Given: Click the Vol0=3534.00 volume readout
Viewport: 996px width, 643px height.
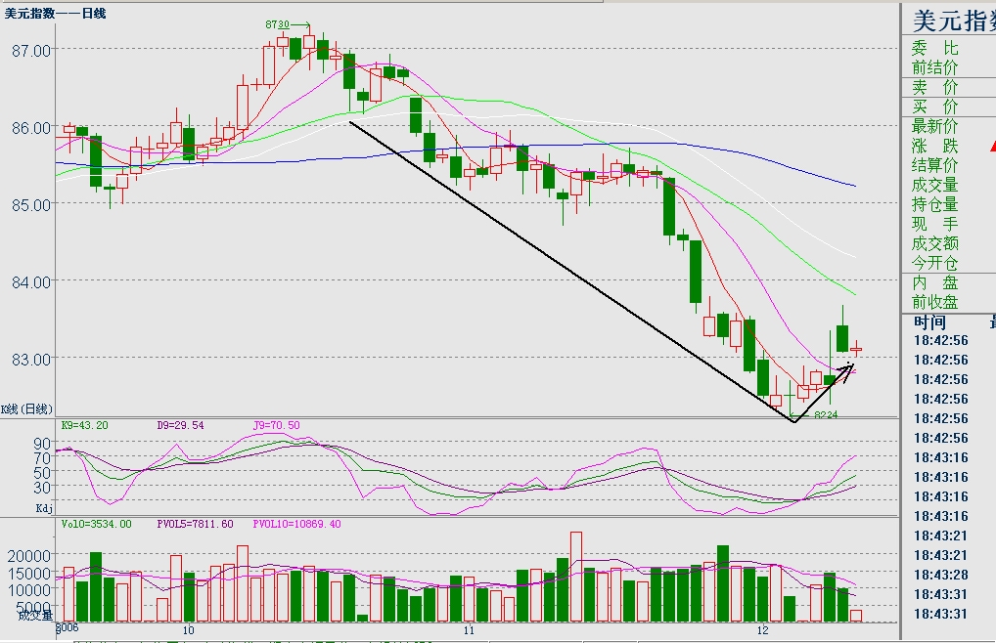Looking at the screenshot, I should click(x=96, y=525).
